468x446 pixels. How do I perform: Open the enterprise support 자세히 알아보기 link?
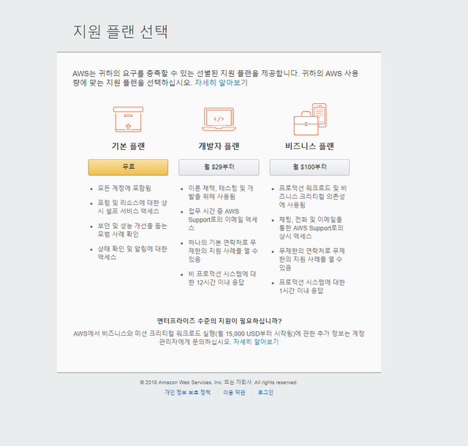click(256, 342)
